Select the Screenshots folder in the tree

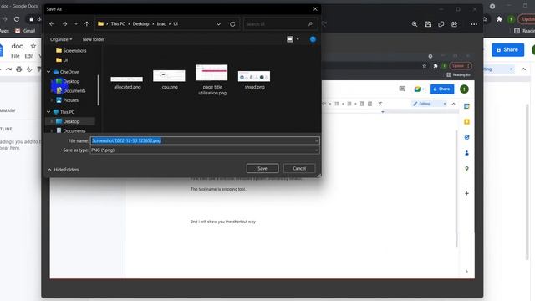(71, 50)
